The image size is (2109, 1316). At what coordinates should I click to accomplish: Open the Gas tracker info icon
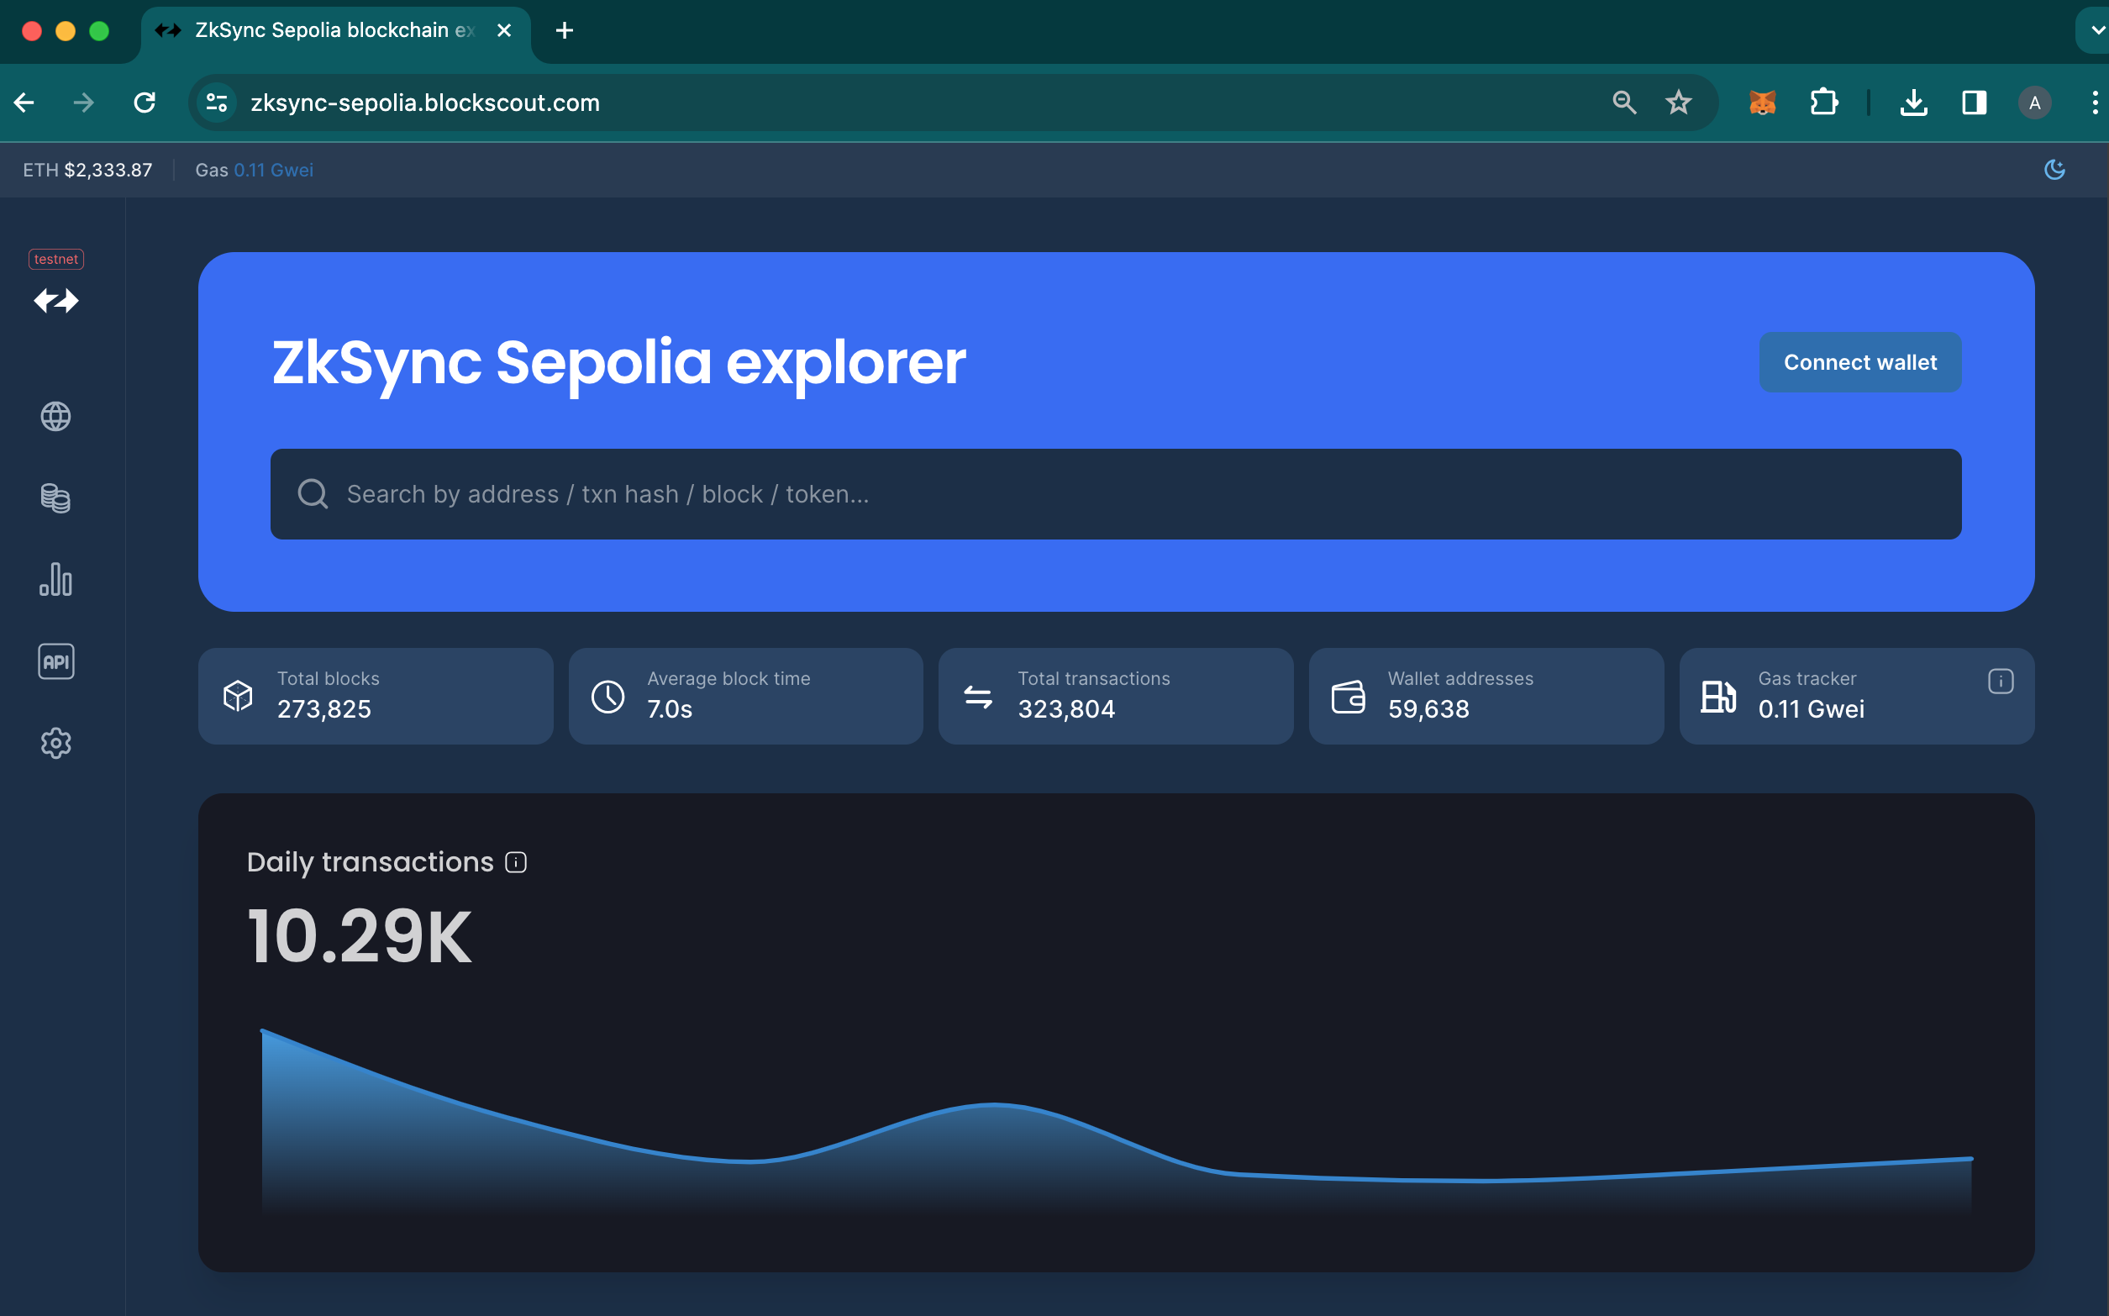[x=2001, y=682]
